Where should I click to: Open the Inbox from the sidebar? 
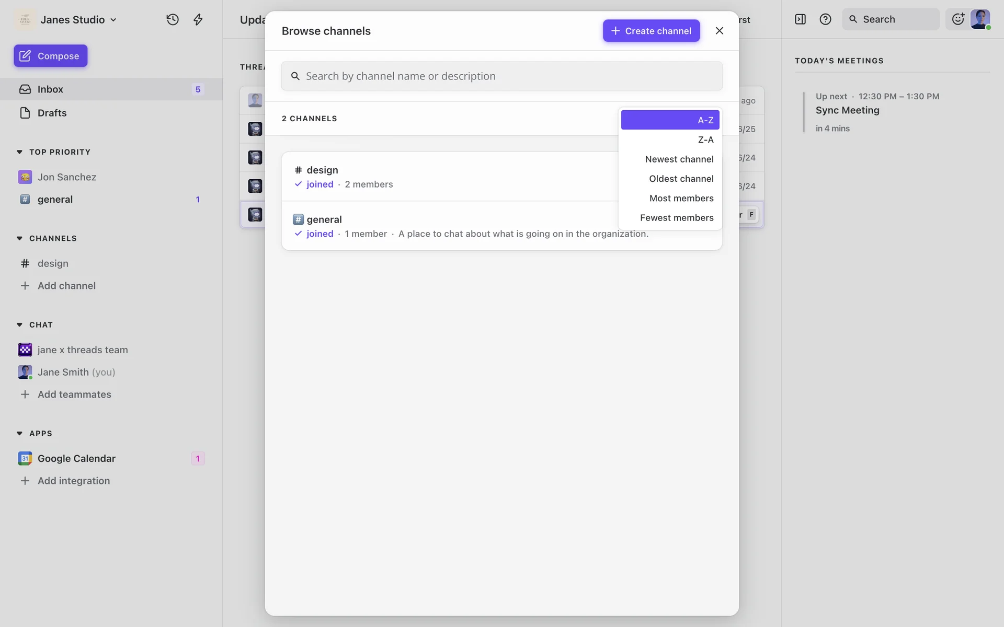point(50,89)
